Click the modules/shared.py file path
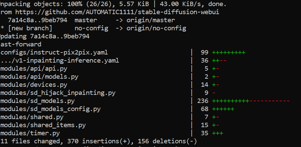Screen dimensions: 301x147 pyautogui.click(x=32, y=117)
